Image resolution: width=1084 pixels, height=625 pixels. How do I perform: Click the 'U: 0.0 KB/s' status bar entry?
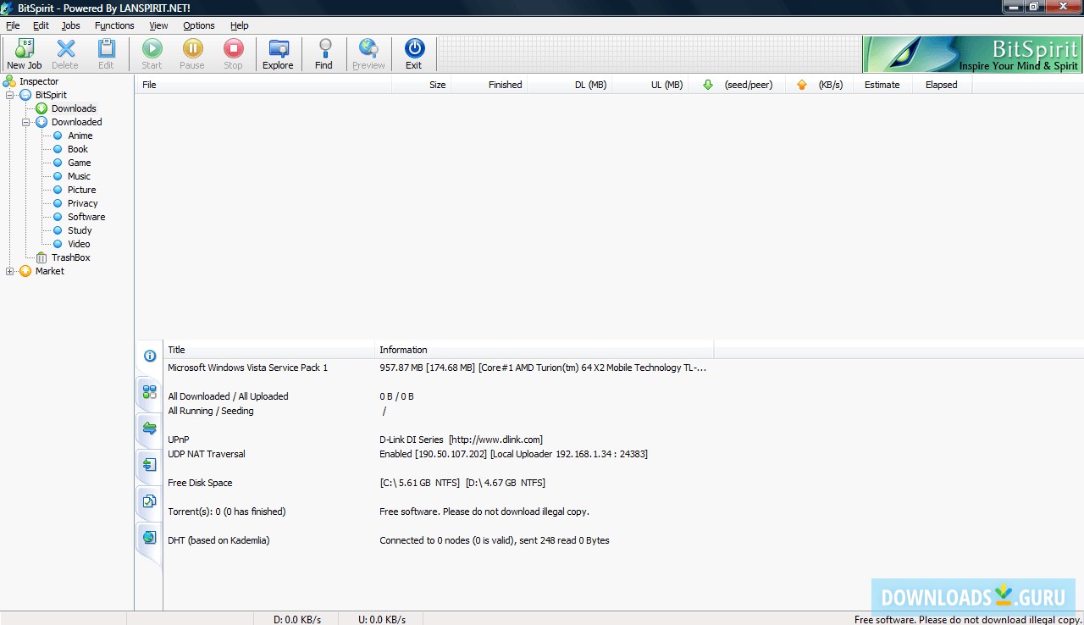coord(382,619)
